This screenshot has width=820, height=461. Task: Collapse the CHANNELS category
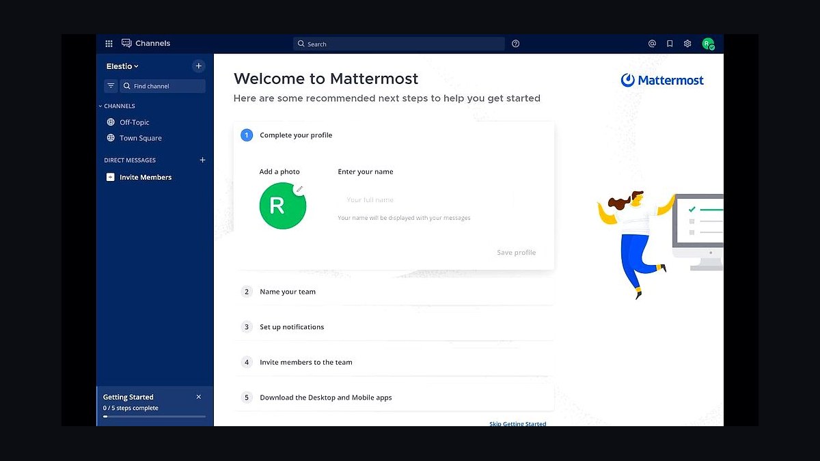click(117, 106)
